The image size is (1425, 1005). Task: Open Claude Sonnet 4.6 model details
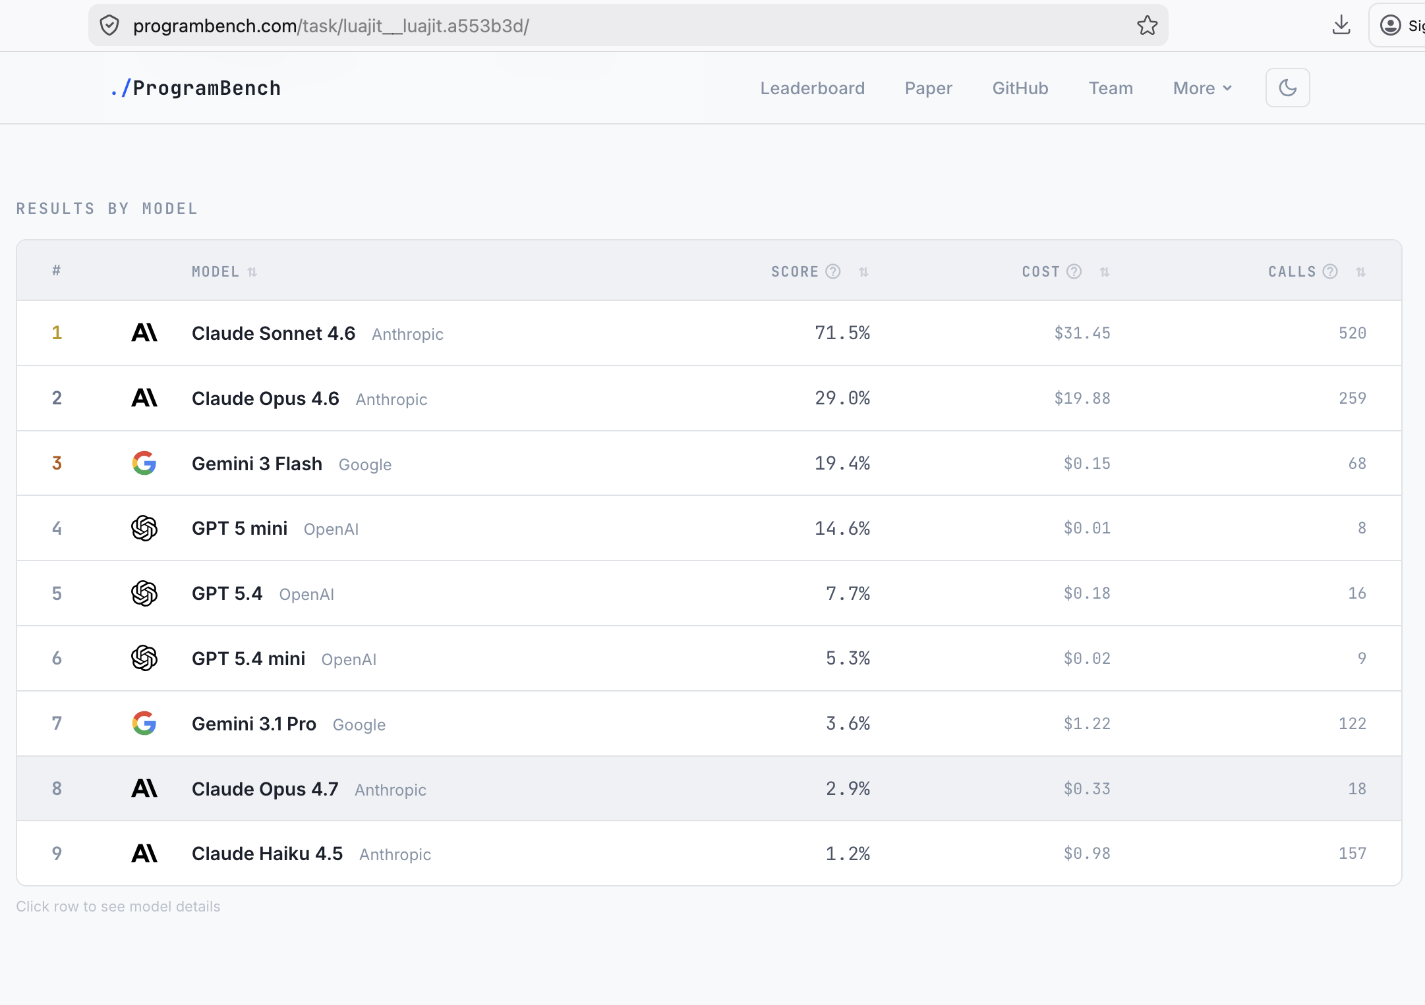pyautogui.click(x=274, y=333)
